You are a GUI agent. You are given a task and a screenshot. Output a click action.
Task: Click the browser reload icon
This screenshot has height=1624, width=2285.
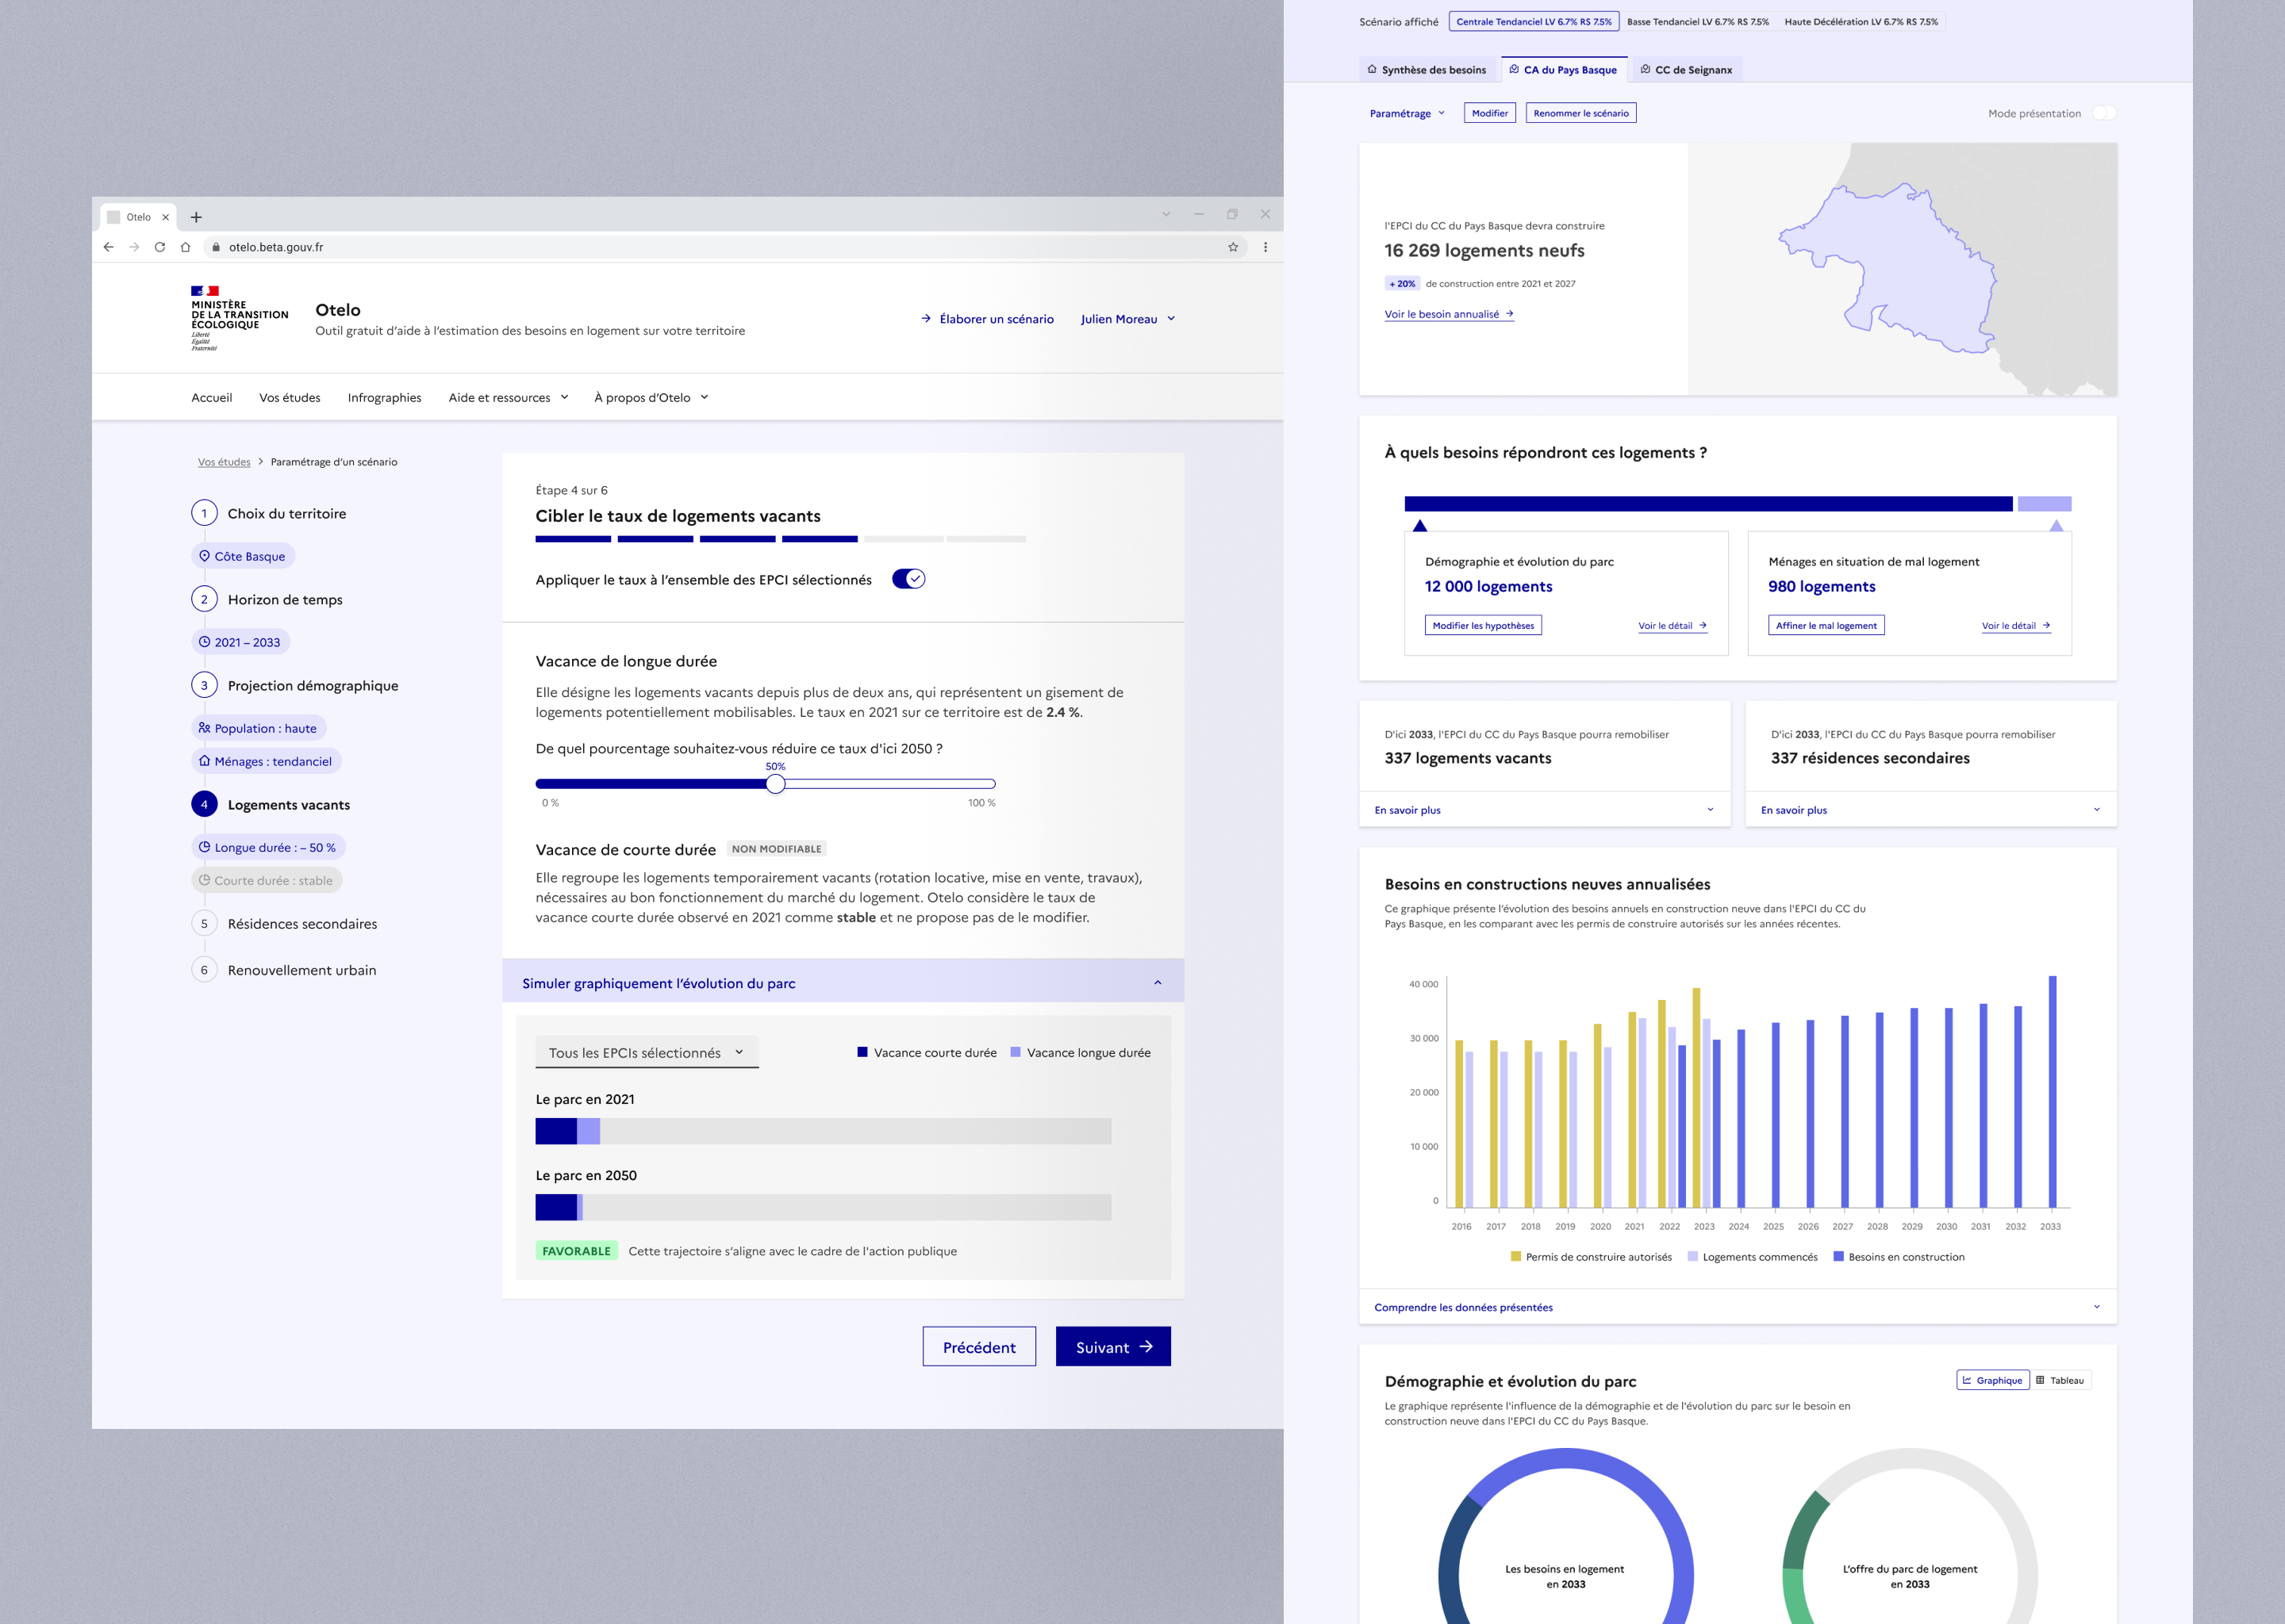[159, 247]
